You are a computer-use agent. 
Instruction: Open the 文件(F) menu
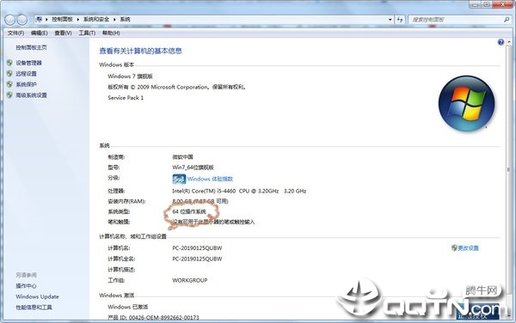click(x=15, y=33)
